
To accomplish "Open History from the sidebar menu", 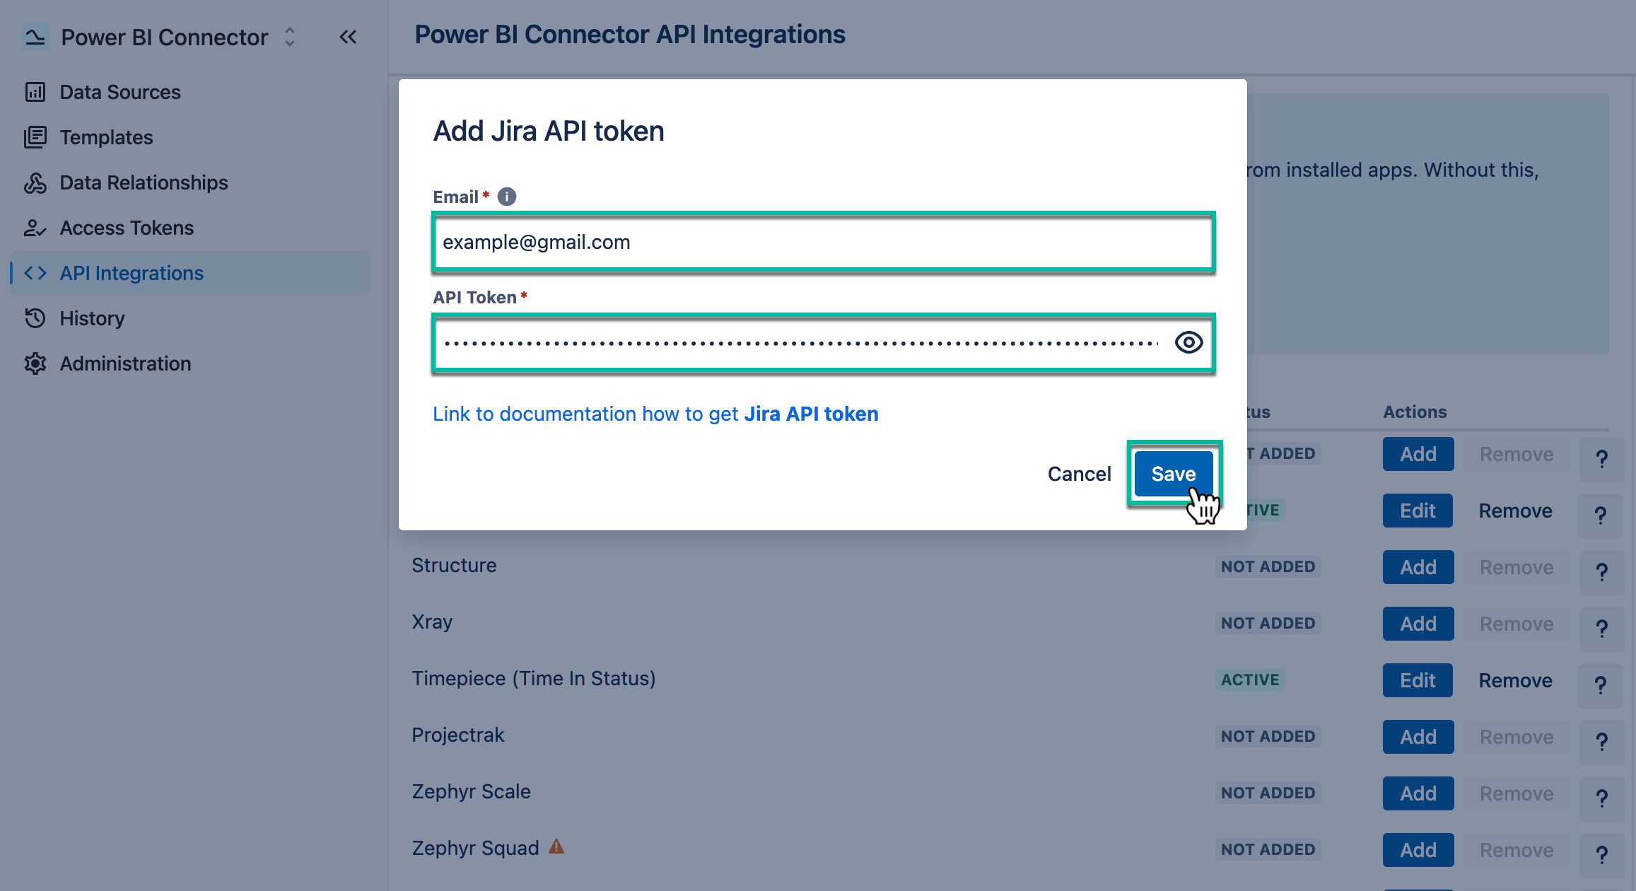I will click(x=92, y=318).
